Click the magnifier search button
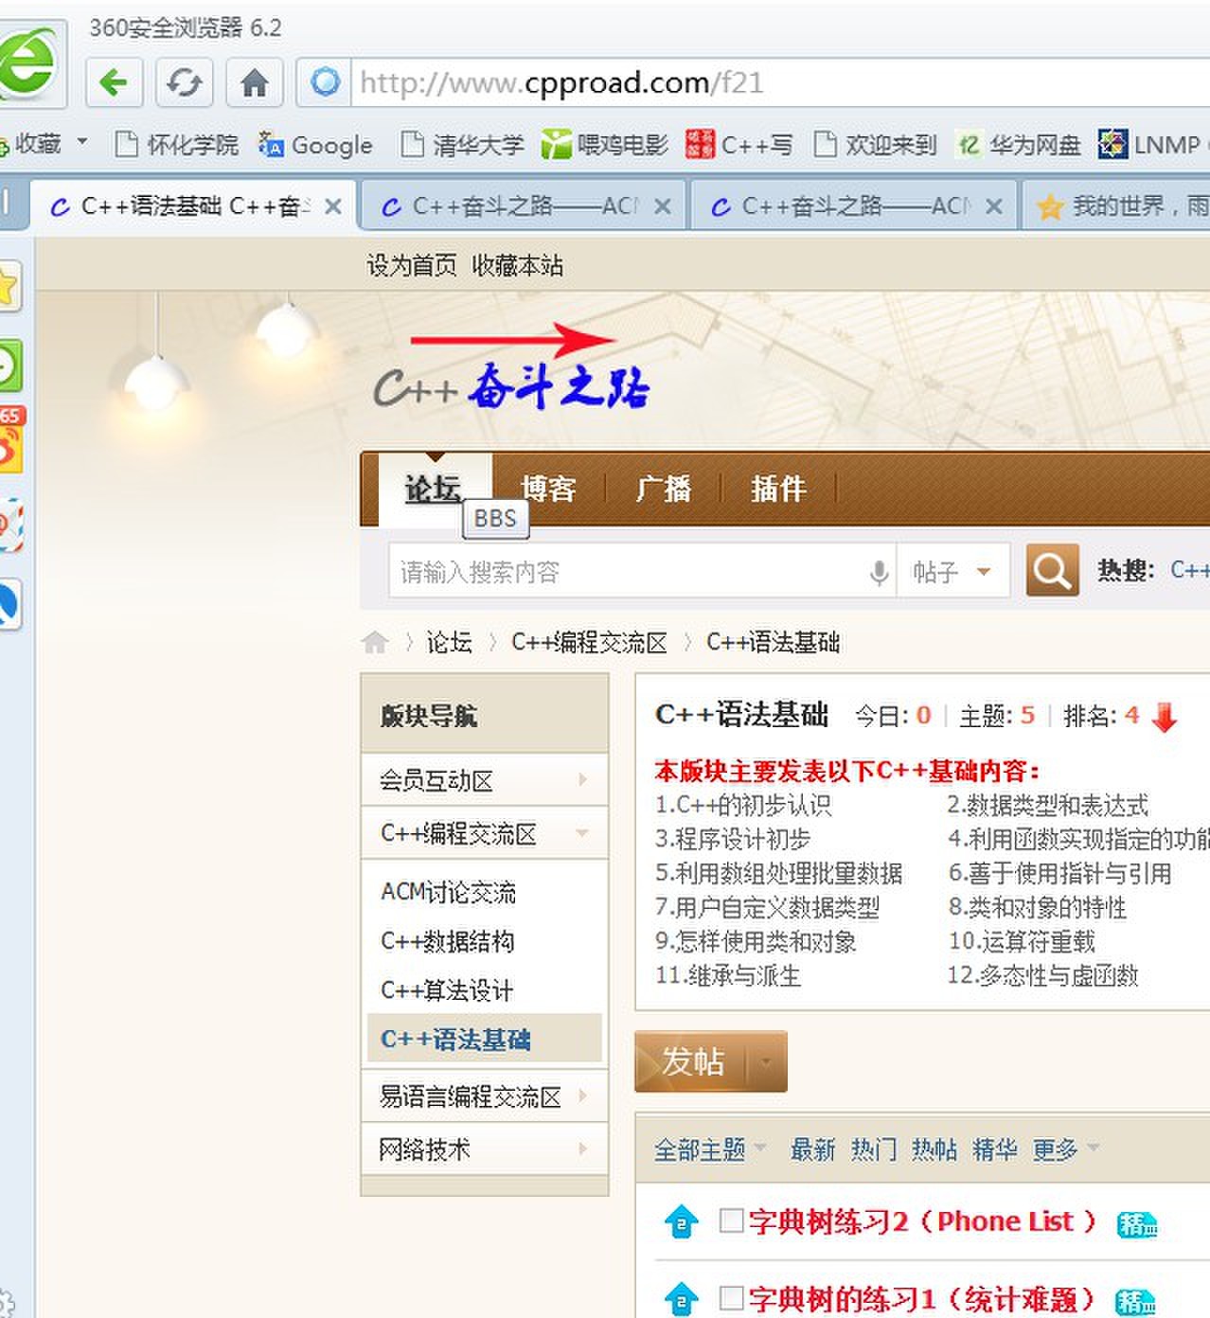 [1051, 571]
